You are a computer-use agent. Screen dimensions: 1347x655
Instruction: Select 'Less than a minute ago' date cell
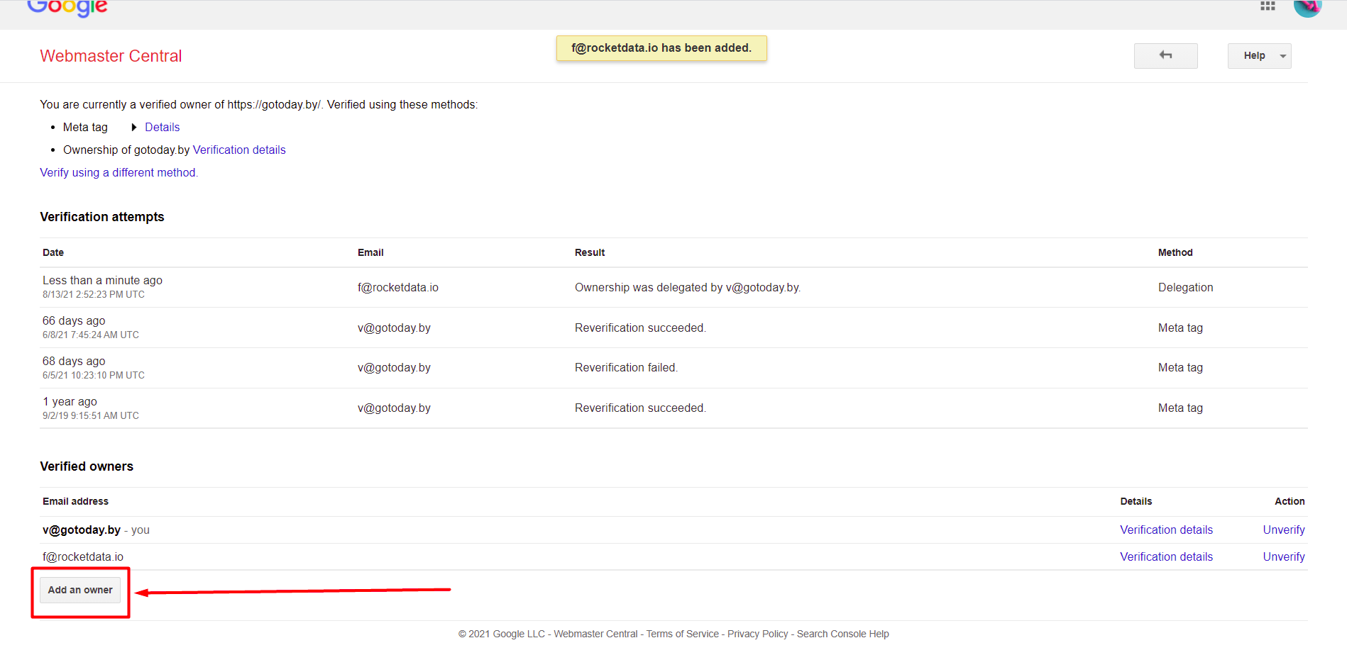click(102, 281)
